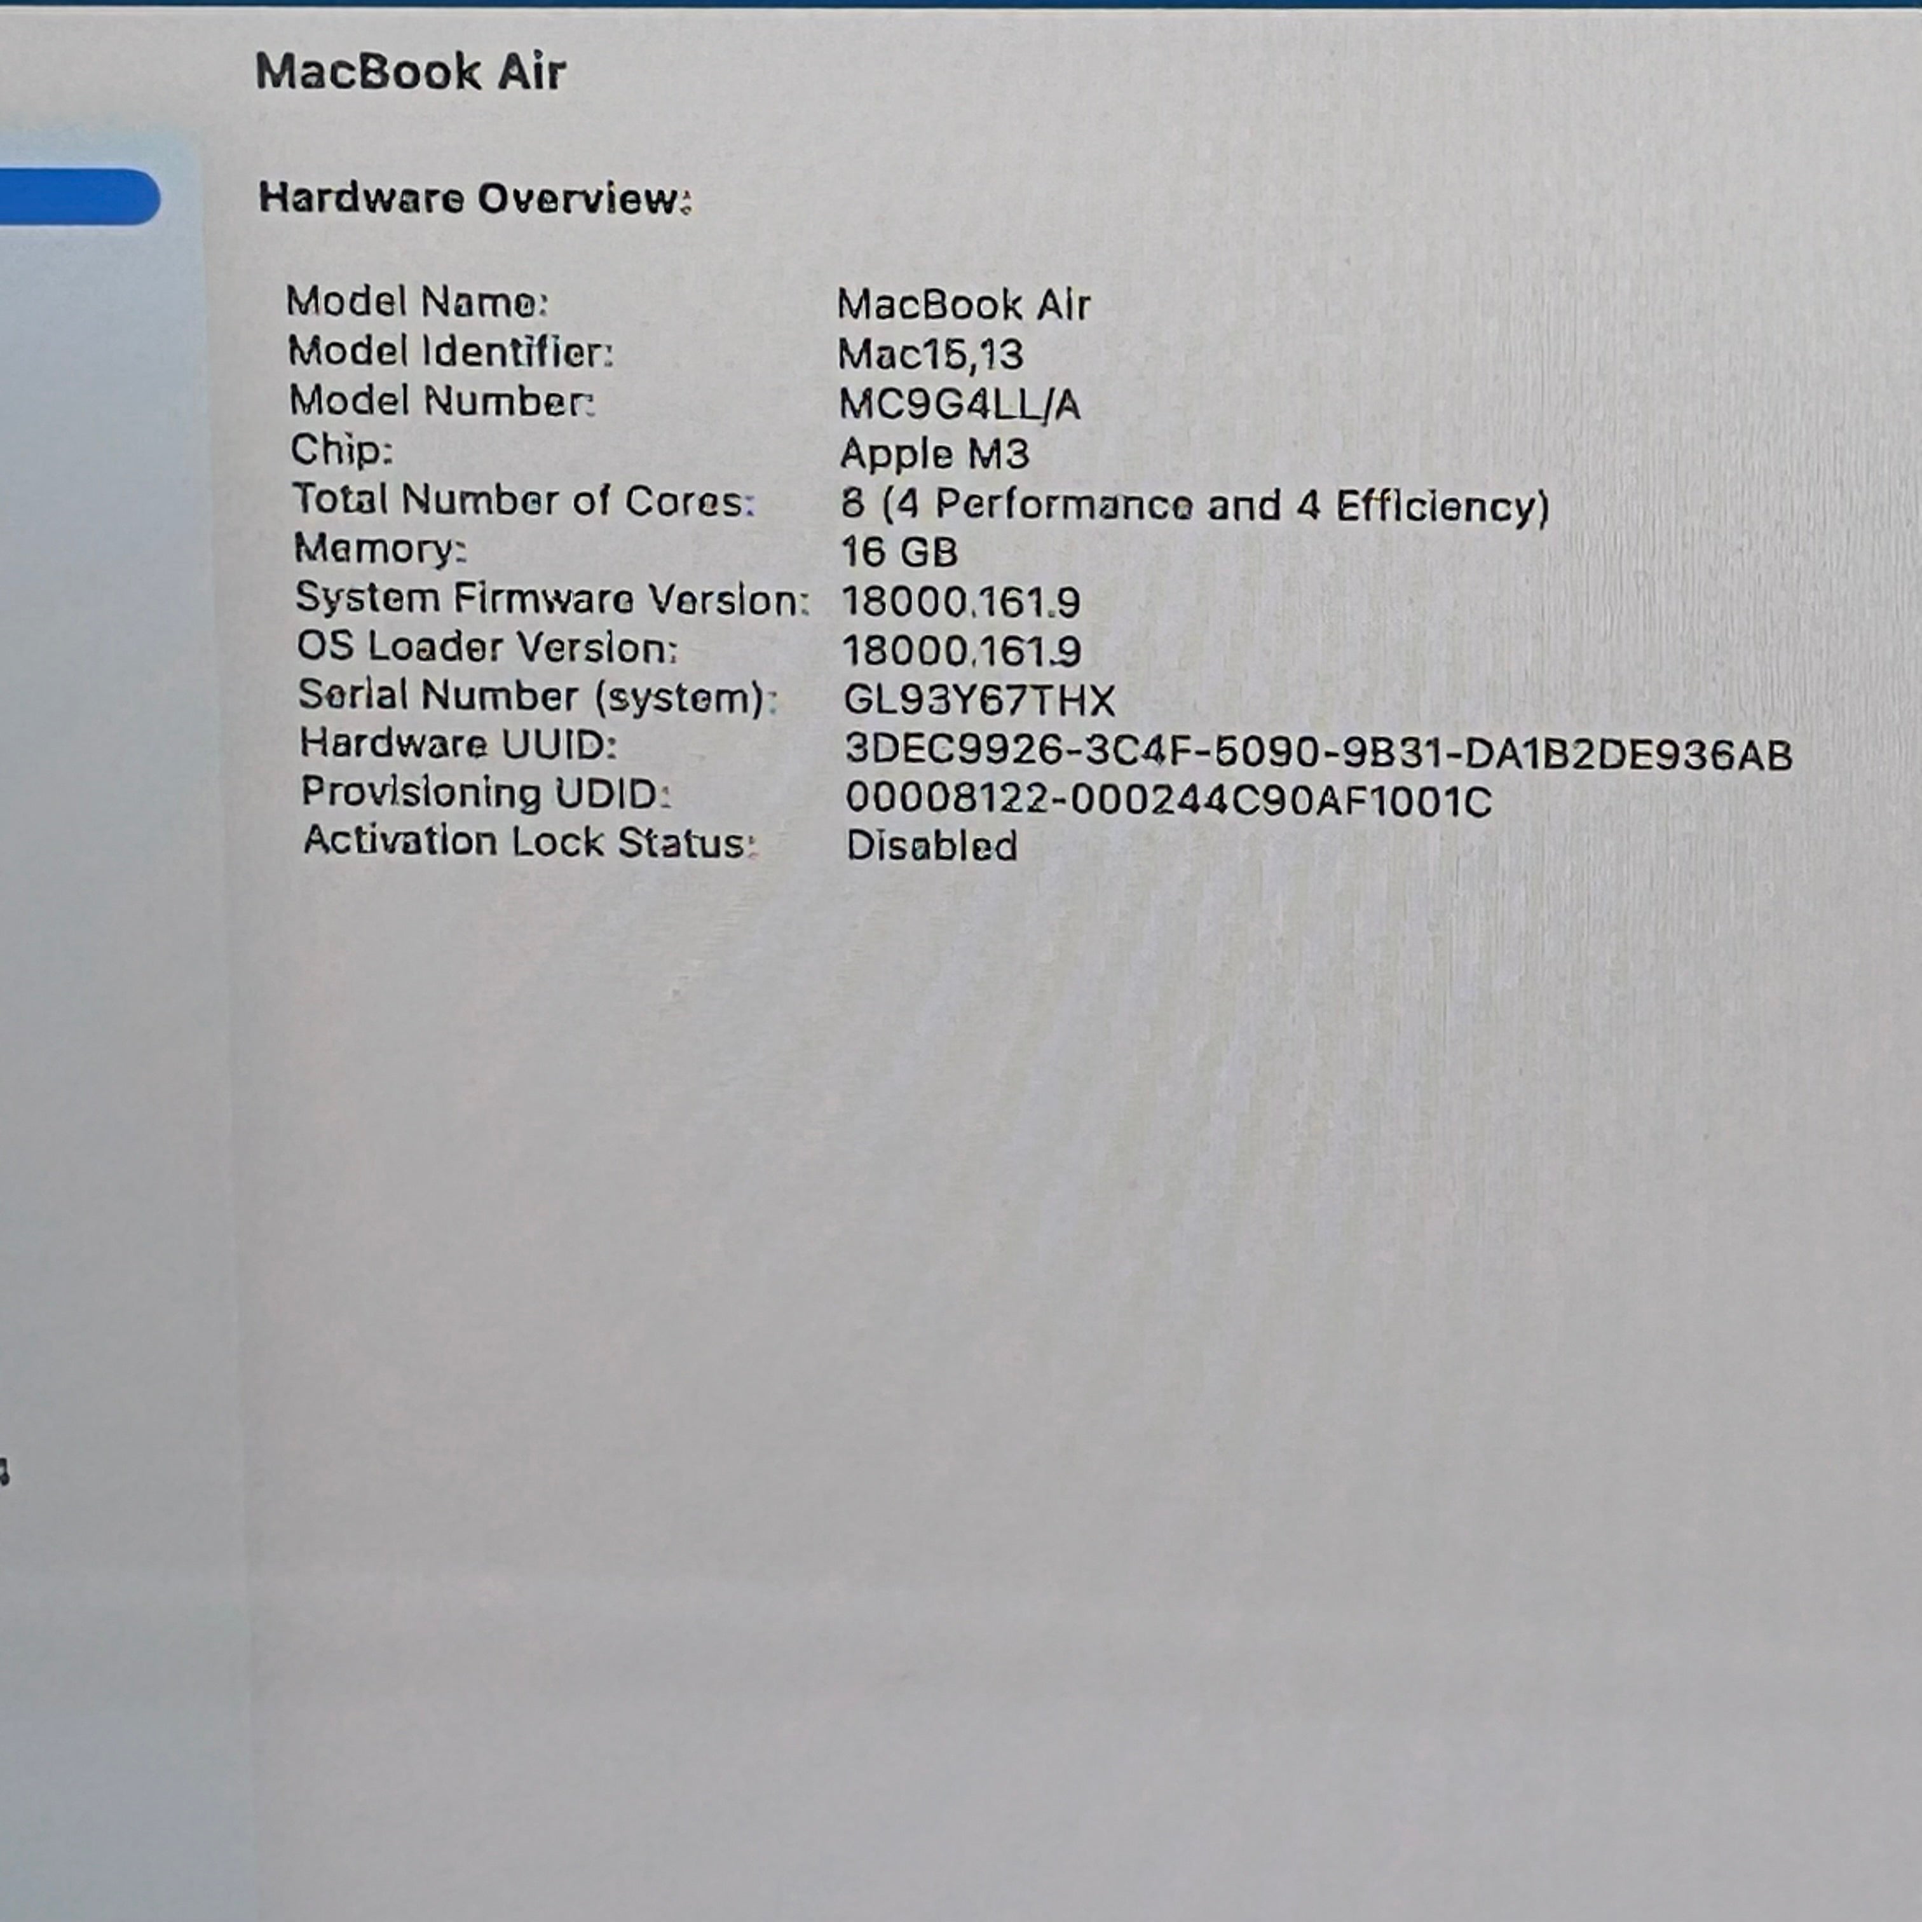Click the 'Provisioning UDID:' label
The width and height of the screenshot is (1922, 1922).
(x=486, y=793)
